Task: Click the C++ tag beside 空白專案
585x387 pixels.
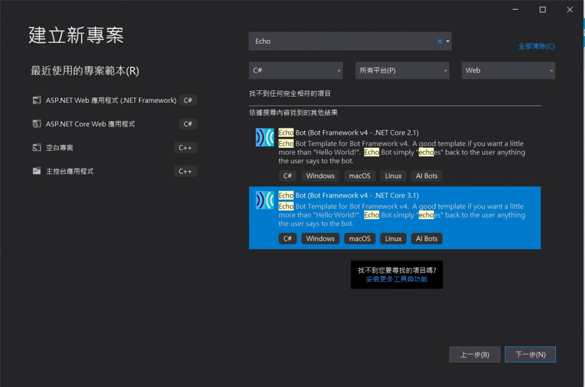Action: tap(185, 148)
